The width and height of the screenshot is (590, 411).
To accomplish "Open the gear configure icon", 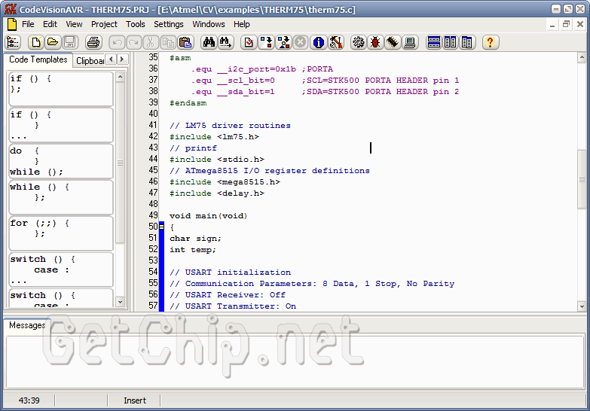I will [x=358, y=42].
